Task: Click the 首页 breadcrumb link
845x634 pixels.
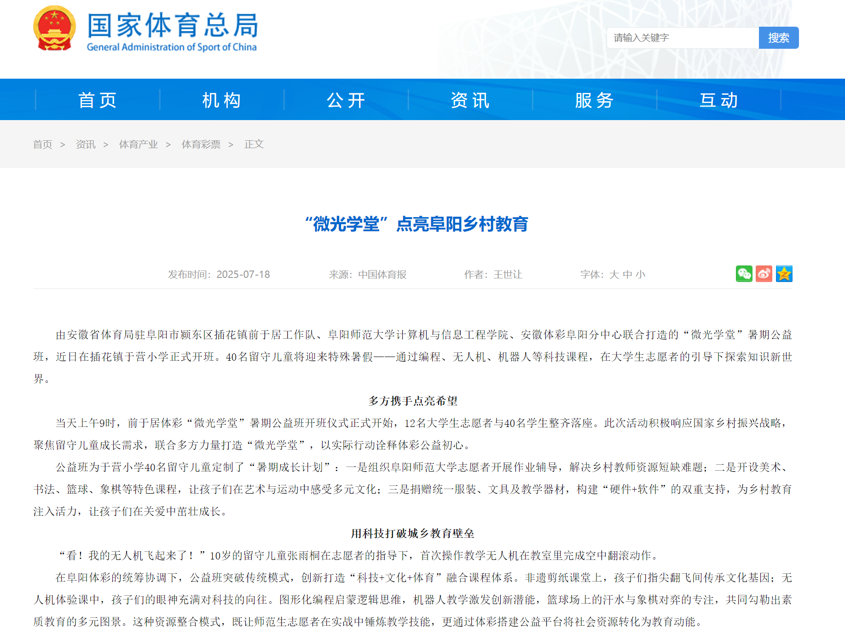Action: 43,144
